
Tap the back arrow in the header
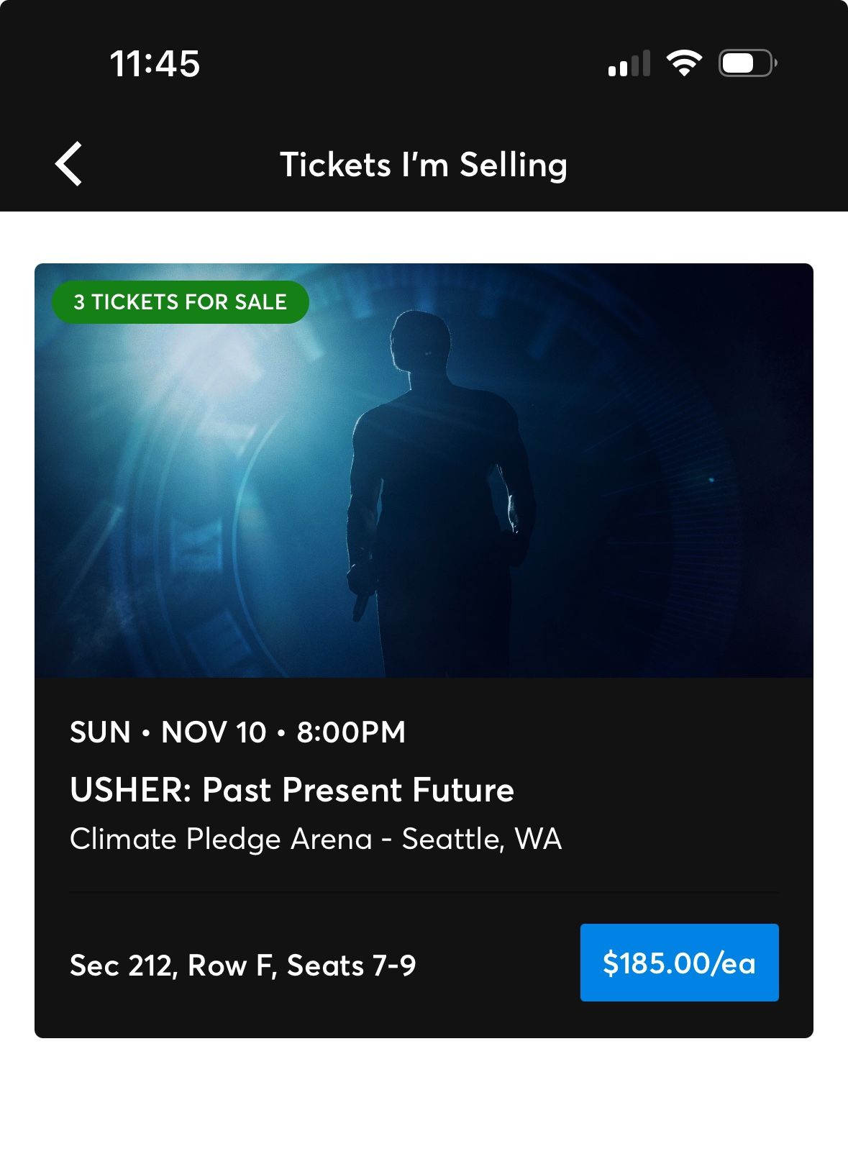tap(69, 164)
